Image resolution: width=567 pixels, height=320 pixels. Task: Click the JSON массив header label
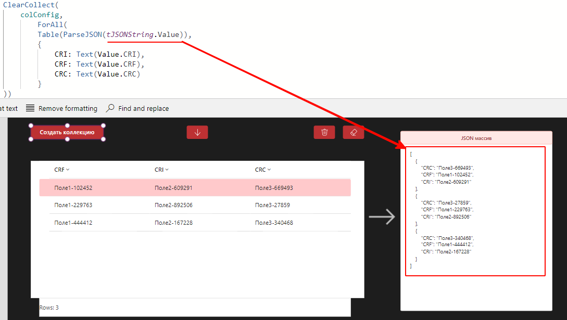(476, 138)
